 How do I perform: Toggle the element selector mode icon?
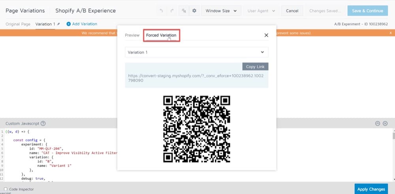click(x=184, y=11)
